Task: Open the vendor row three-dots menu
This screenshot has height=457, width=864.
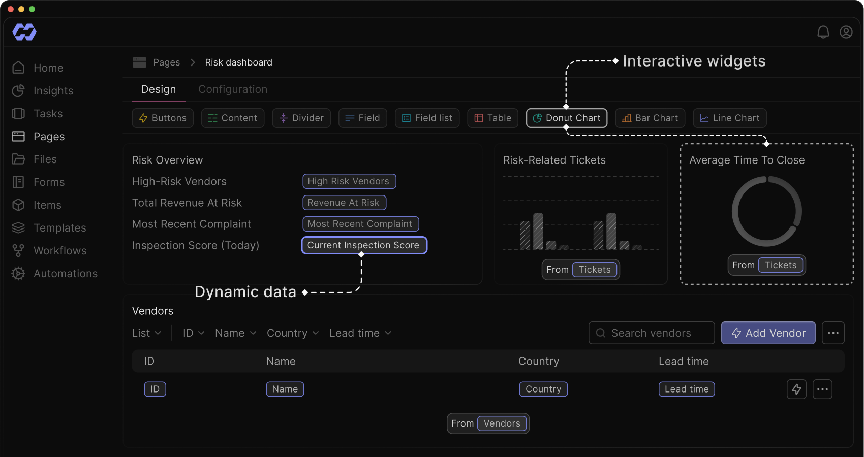Action: (822, 389)
